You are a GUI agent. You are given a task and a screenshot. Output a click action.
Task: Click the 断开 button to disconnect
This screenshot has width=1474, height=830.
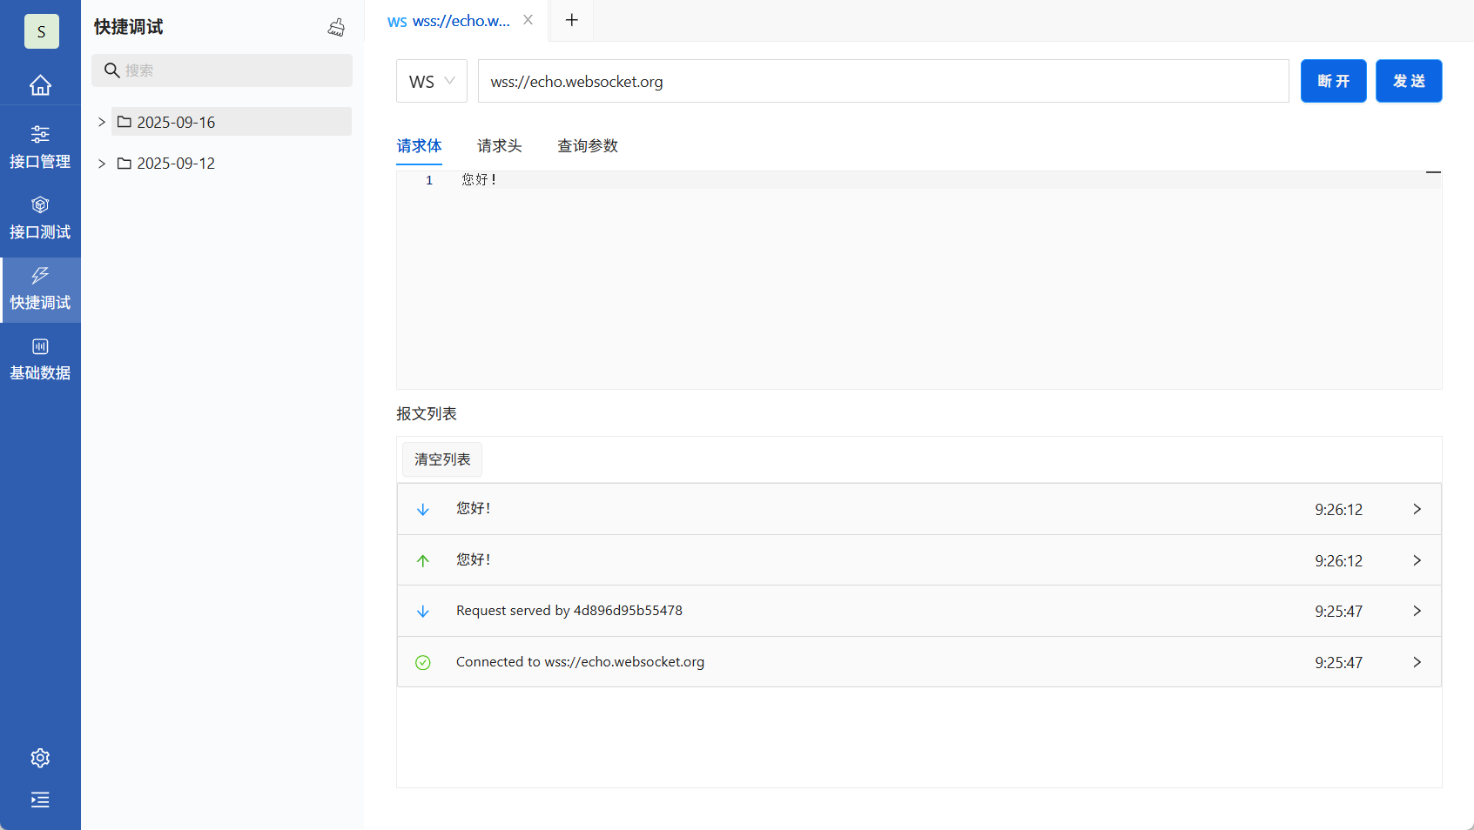point(1333,81)
